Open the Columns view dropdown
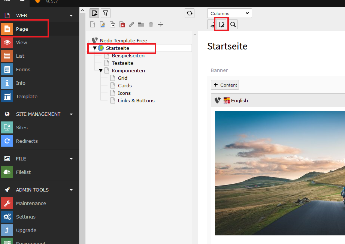Viewport: 345px width, 244px height. 230,13
